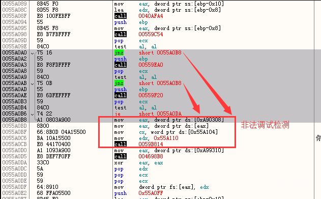Click hex bytes A1 0803A900
The width and height of the screenshot is (321, 199).
tap(53, 120)
